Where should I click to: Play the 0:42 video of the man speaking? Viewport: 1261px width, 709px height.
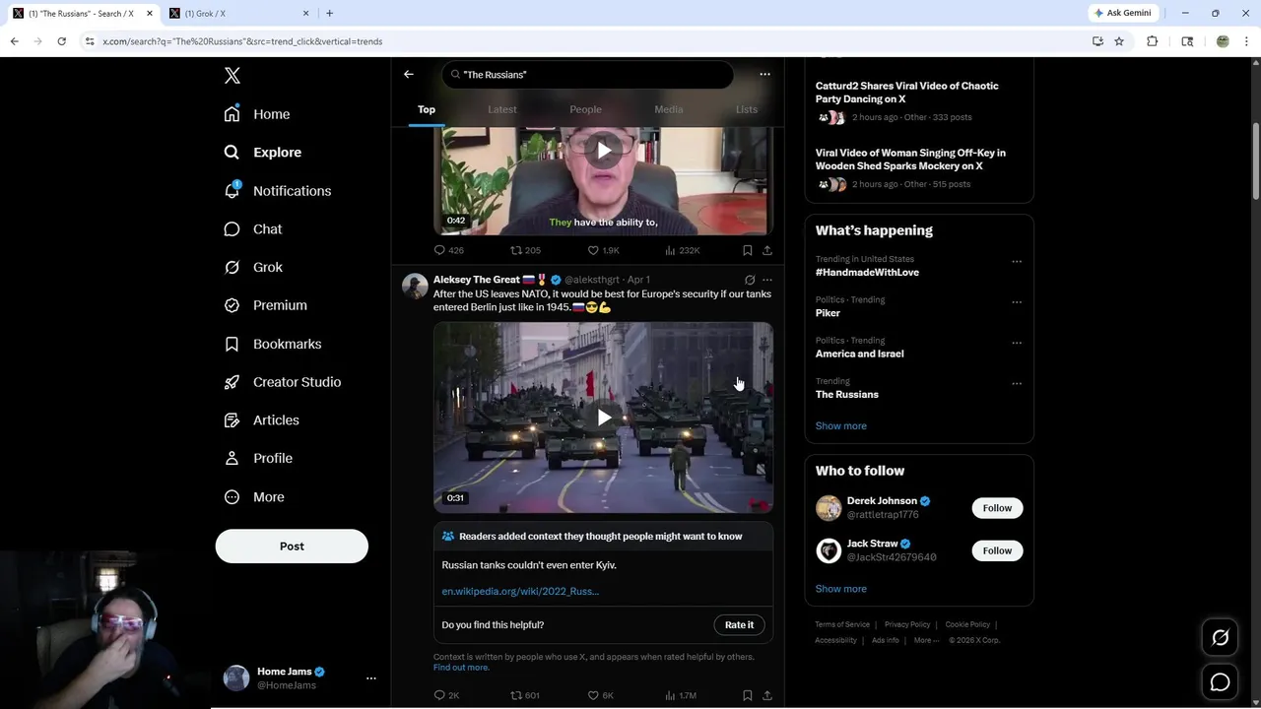pos(603,151)
